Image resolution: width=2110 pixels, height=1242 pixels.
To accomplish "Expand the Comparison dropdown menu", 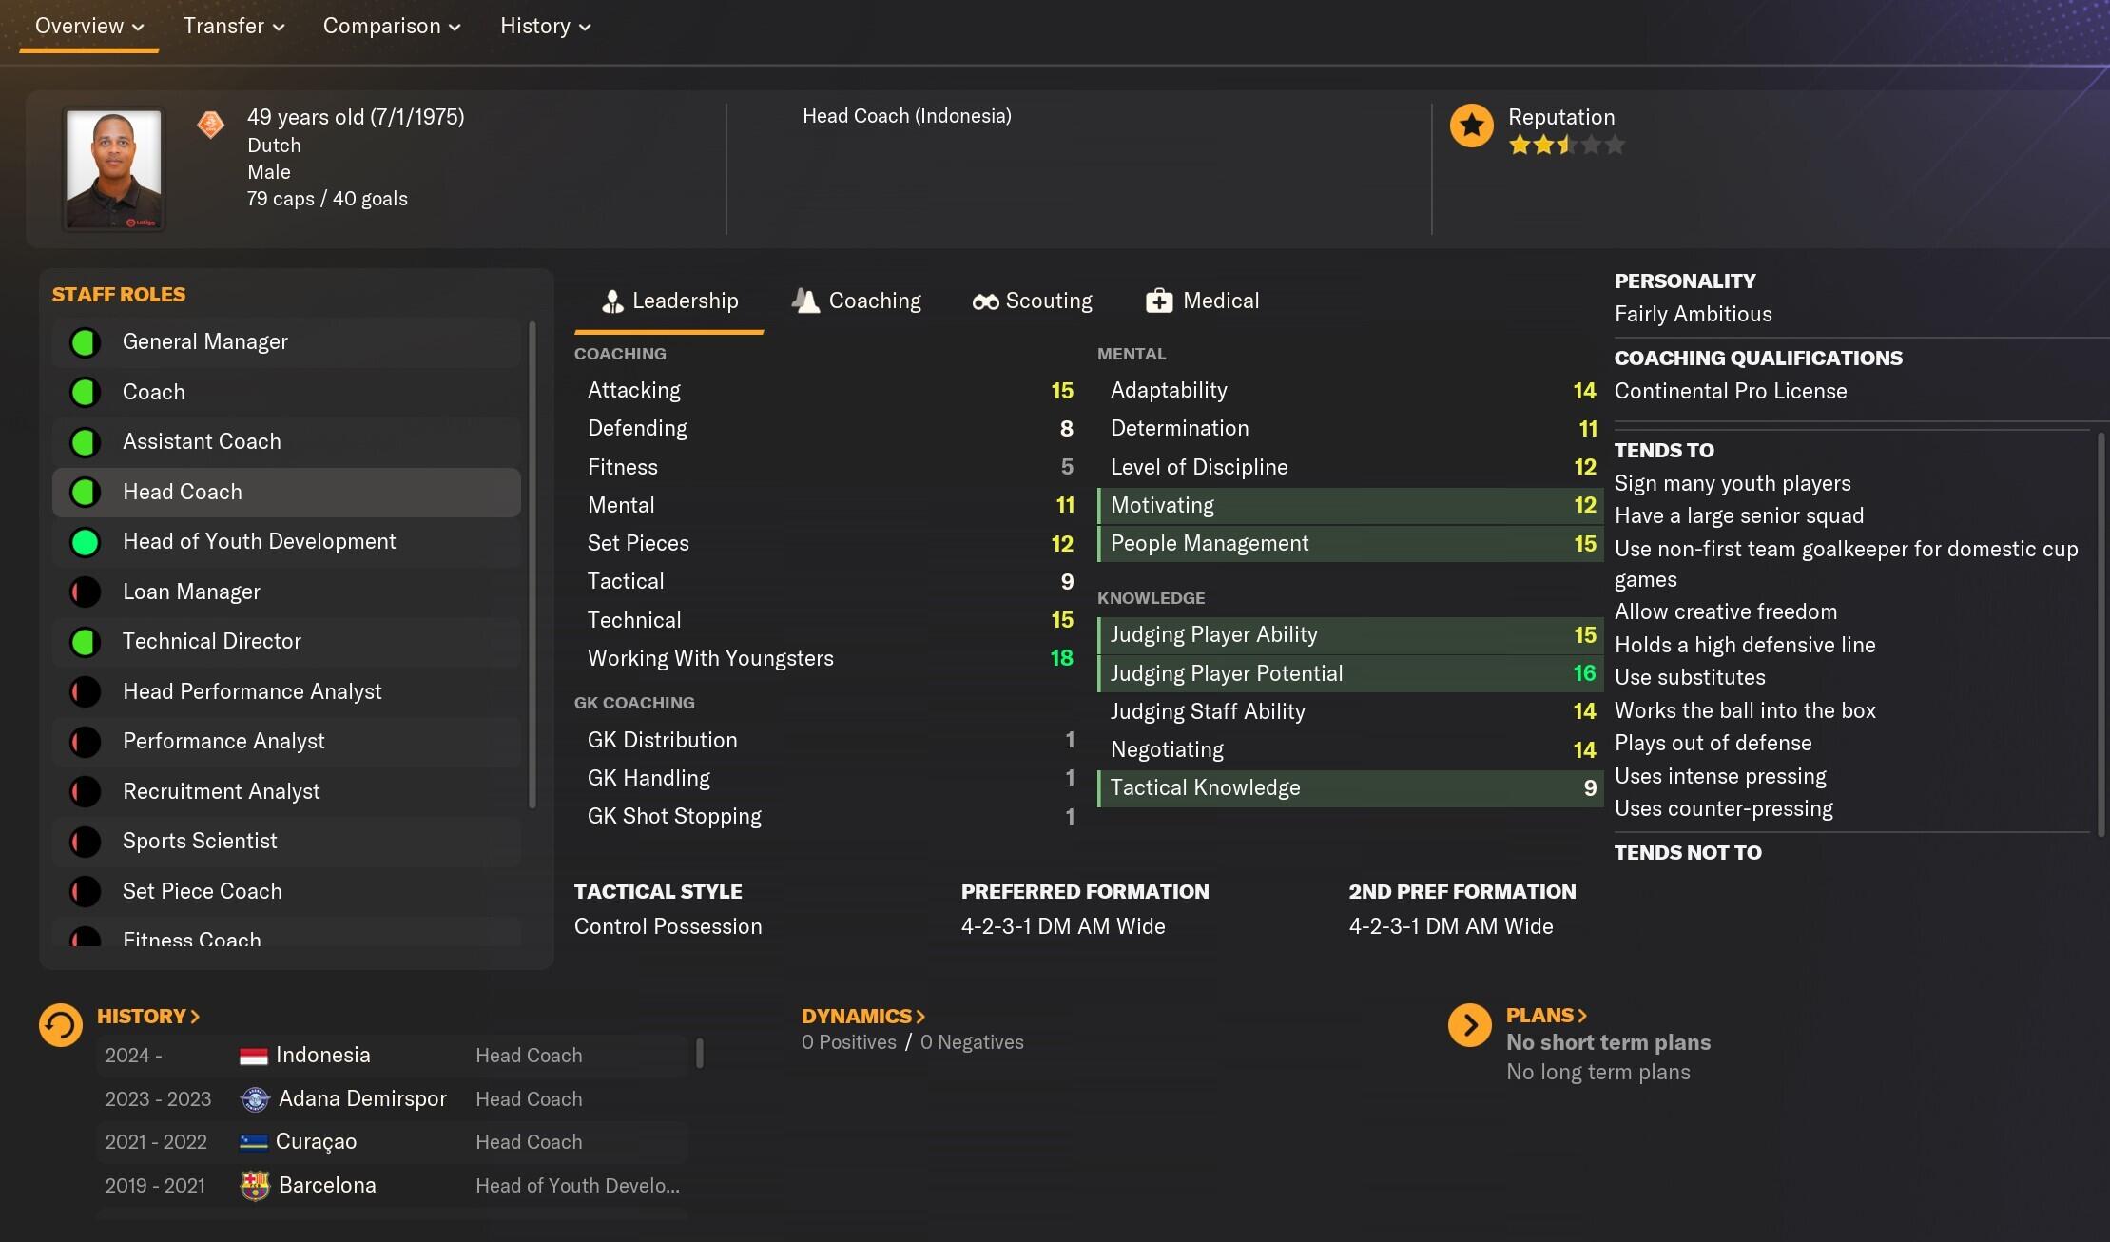I will pos(391,27).
